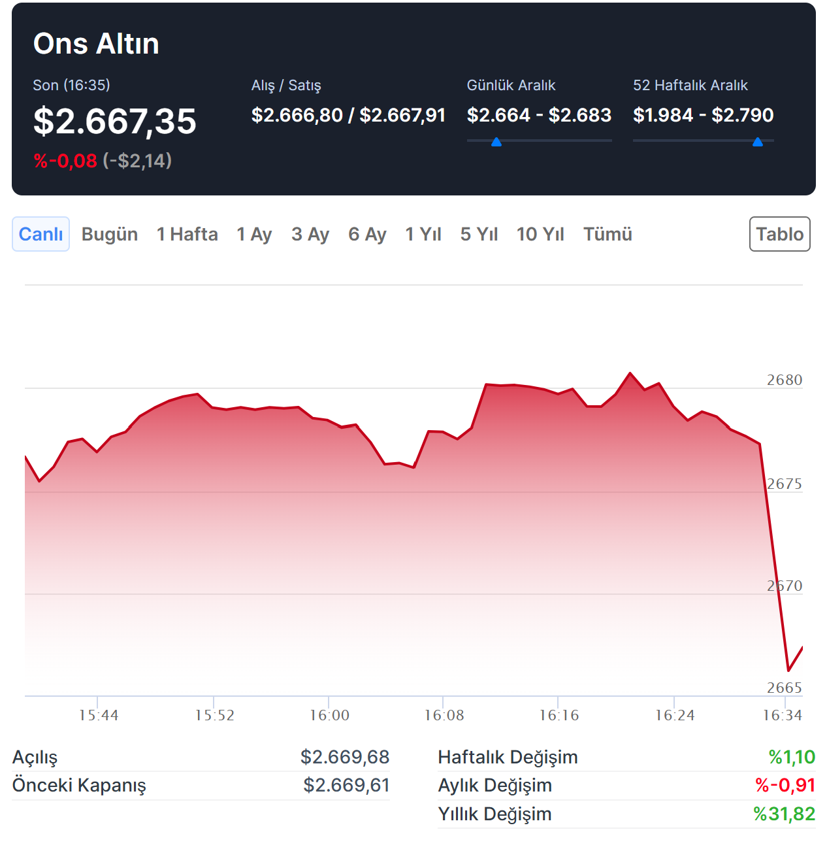The width and height of the screenshot is (827, 851).
Task: Click the Tablo button
Action: (x=779, y=234)
